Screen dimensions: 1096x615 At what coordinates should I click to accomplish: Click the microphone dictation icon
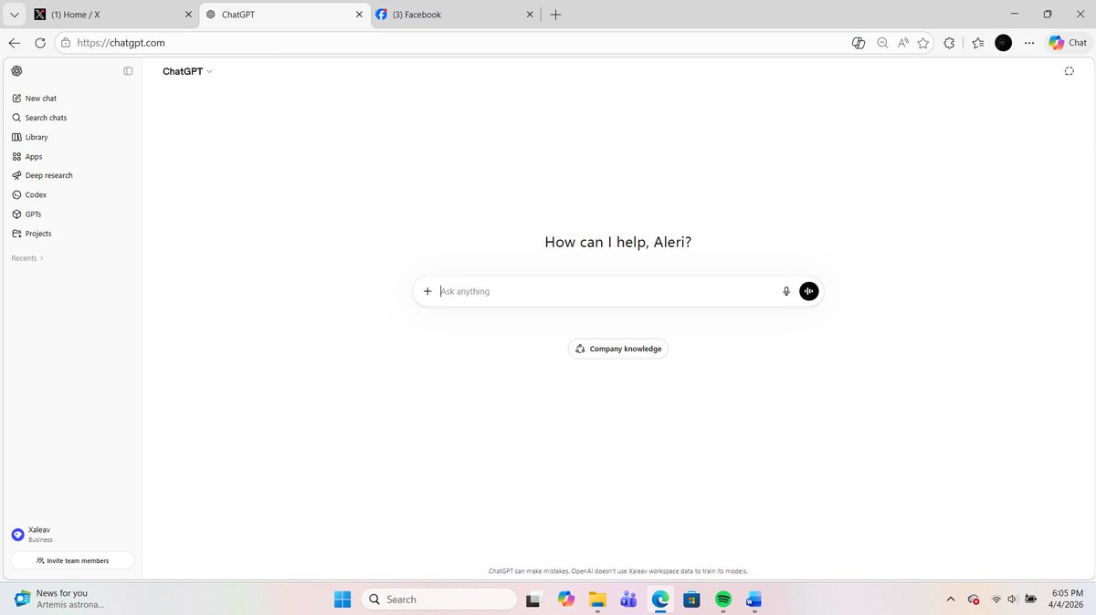[x=786, y=291]
